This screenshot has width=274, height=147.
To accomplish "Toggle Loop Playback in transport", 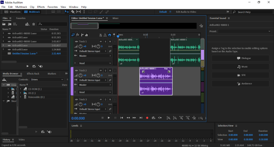I will (153, 118).
